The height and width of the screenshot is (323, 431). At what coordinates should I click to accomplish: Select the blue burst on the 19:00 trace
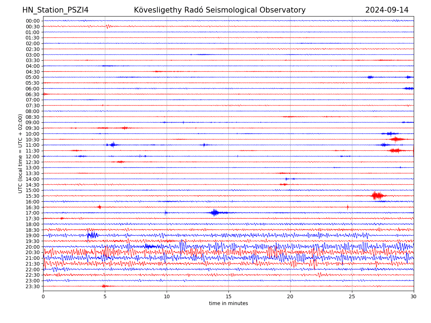tap(92, 235)
